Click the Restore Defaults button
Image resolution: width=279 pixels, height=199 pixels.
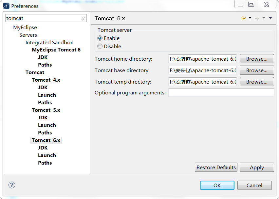(216, 167)
